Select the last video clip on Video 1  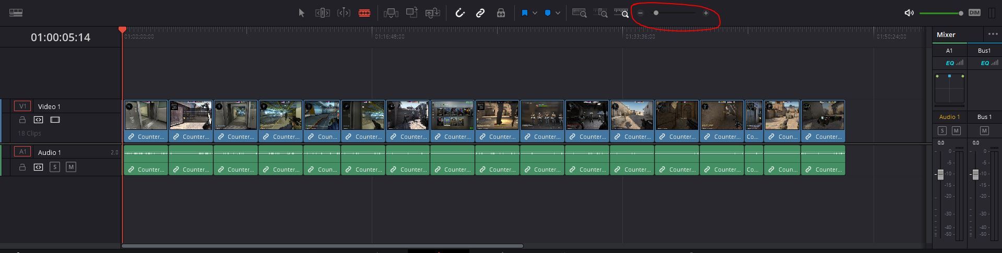[823, 121]
